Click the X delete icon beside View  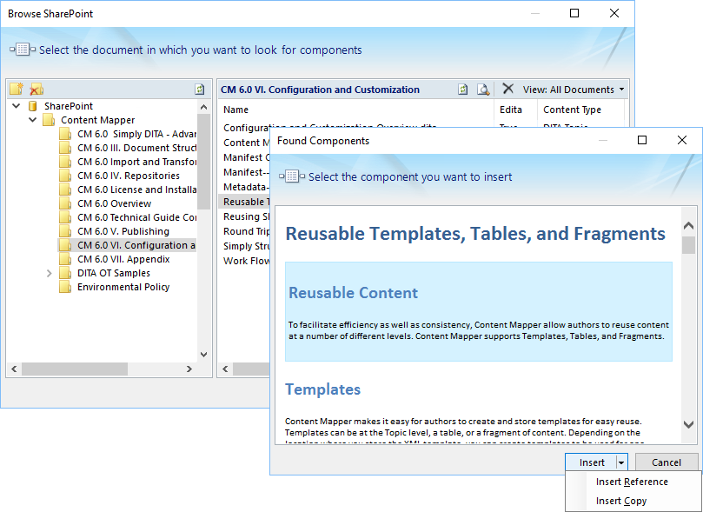[x=508, y=90]
